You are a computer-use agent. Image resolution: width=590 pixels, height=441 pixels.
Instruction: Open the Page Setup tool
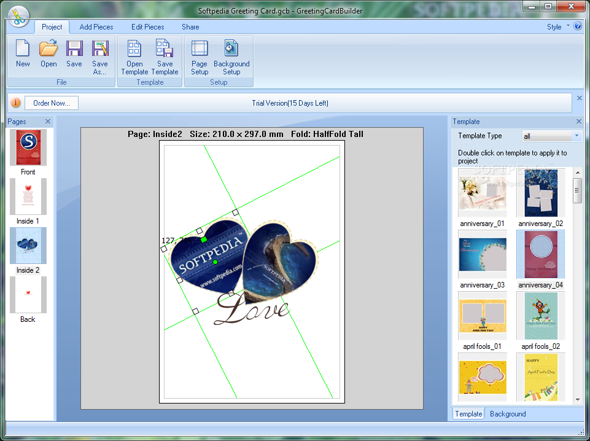pos(200,57)
